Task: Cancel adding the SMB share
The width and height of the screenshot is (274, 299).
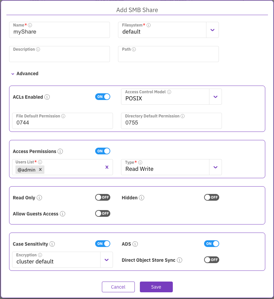Action: click(x=118, y=287)
